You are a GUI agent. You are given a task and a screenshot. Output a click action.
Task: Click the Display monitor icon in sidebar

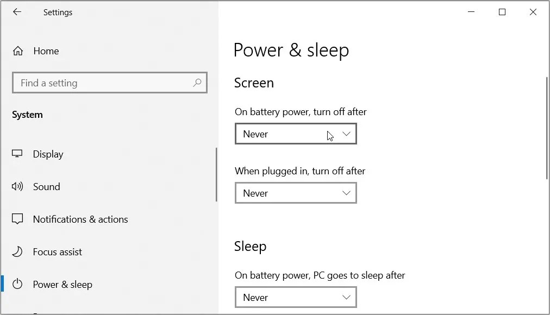(17, 154)
